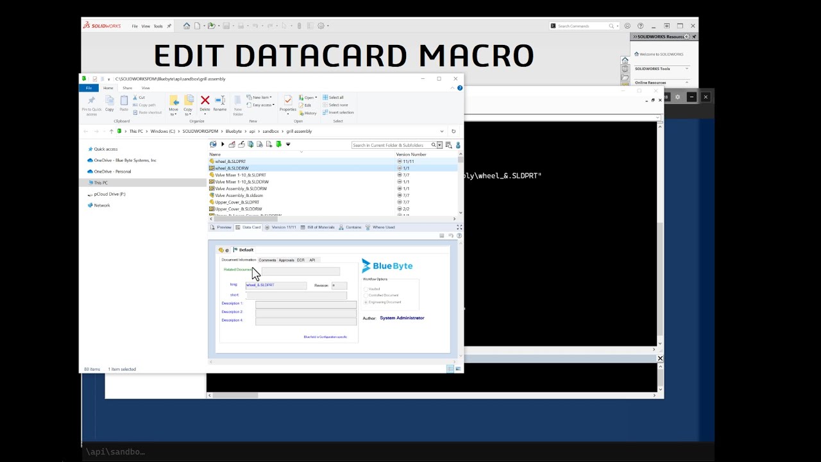821x462 pixels.
Task: Click the SOLIDWORKS user account icon
Action: (x=627, y=26)
